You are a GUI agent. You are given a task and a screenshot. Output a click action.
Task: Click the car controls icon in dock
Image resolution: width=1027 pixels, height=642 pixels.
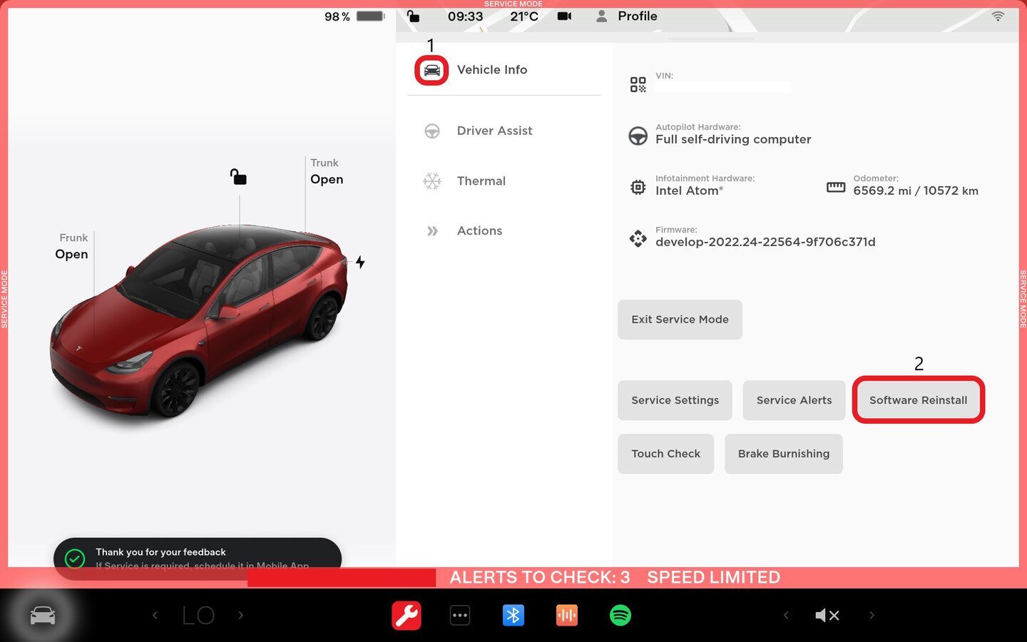[42, 615]
